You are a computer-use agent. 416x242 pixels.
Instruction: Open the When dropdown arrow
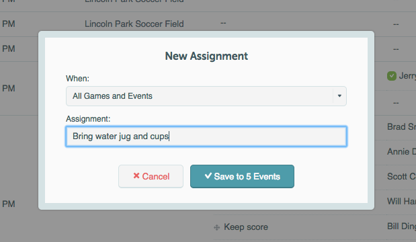339,95
